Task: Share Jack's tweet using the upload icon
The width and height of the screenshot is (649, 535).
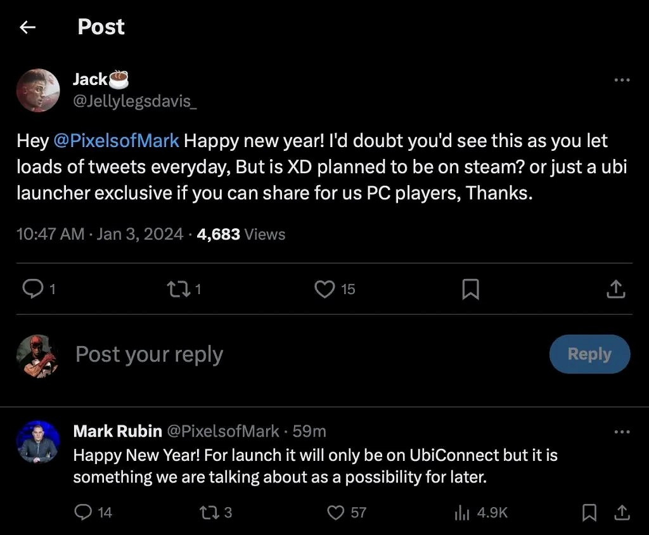Action: point(616,290)
